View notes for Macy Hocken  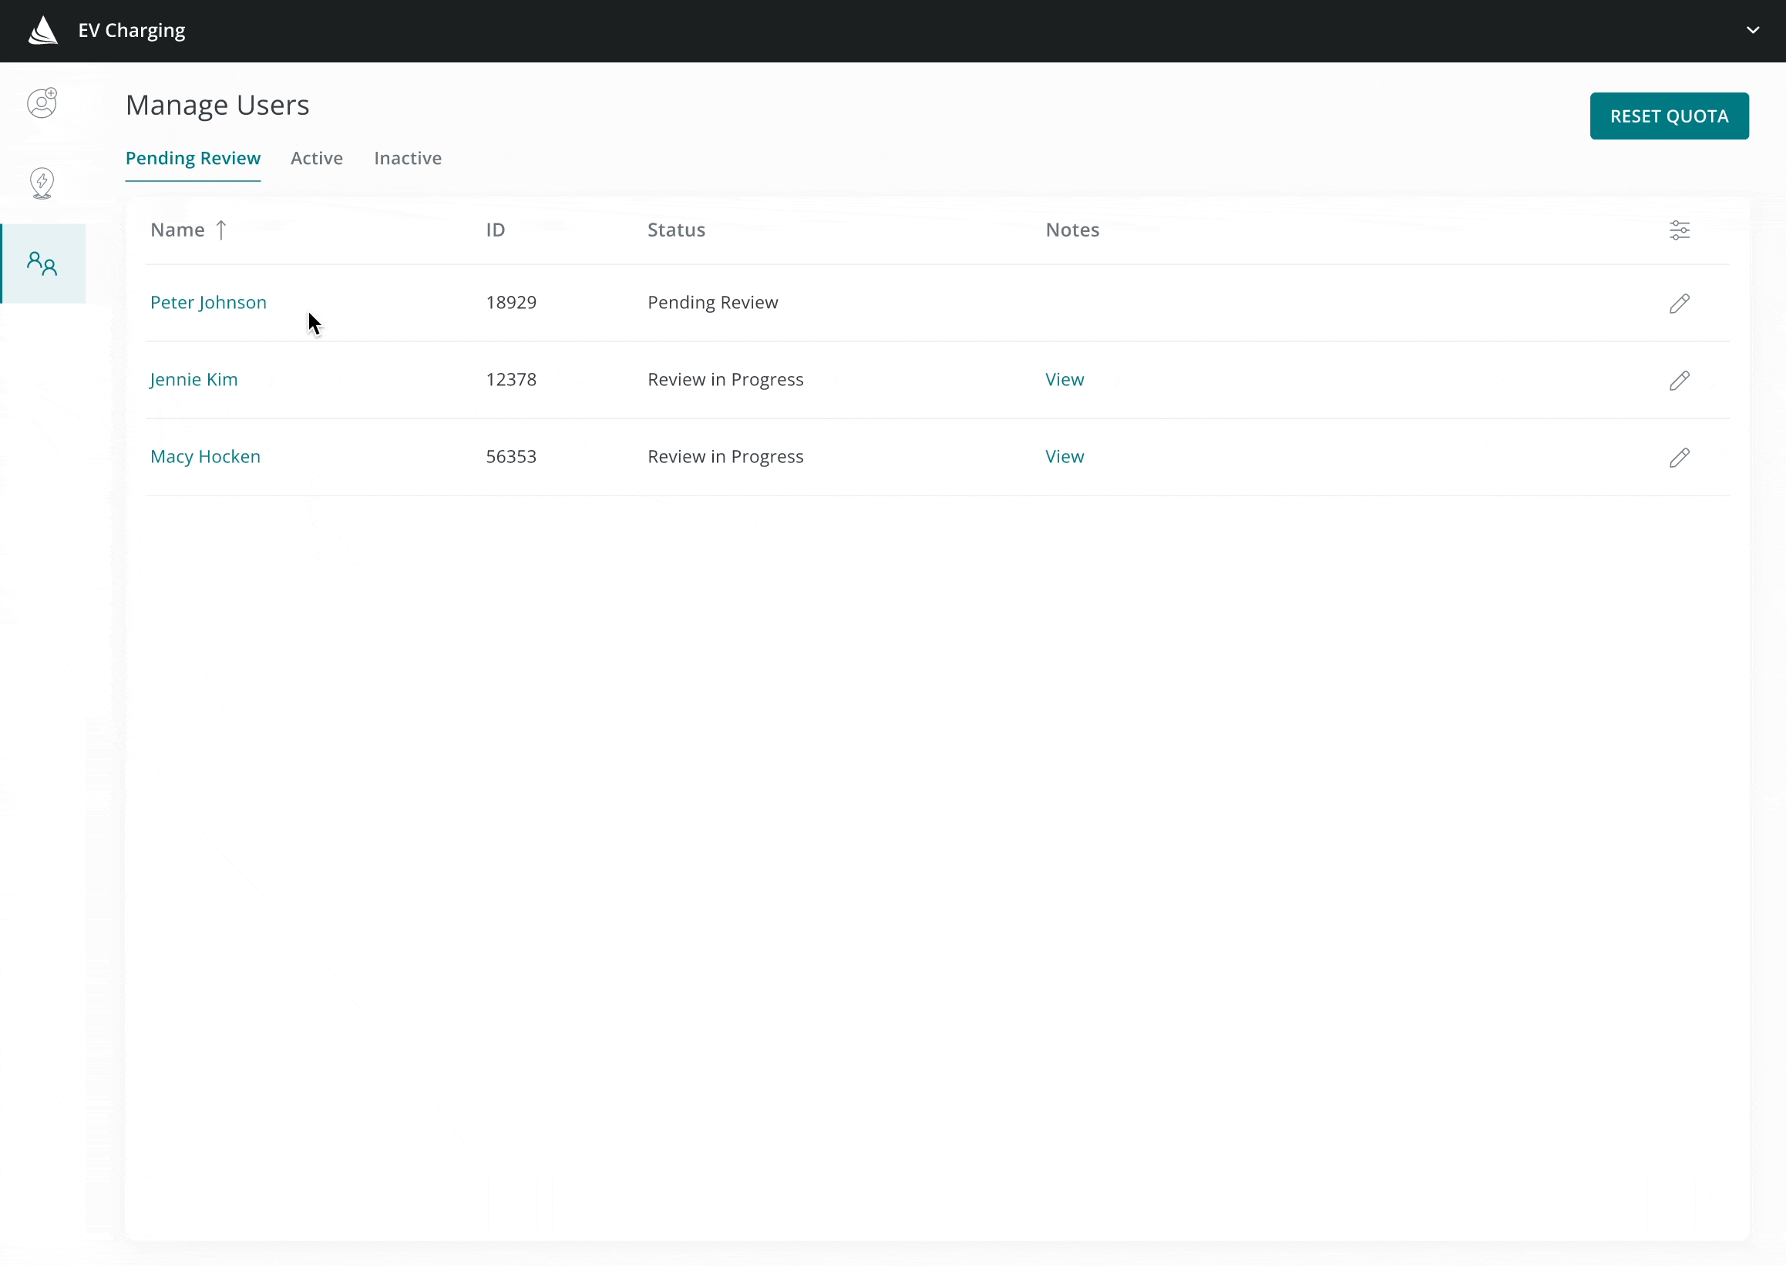coord(1064,457)
